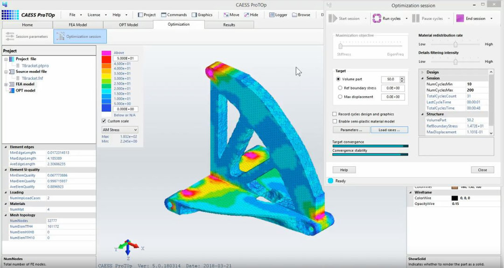Click the Project toolbar icon
This screenshot has height=268, width=504.
(x=140, y=15)
